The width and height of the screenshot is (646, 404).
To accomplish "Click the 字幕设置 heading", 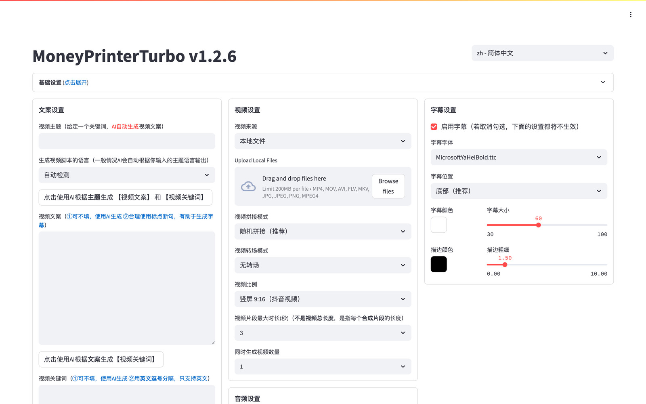I will coord(443,110).
